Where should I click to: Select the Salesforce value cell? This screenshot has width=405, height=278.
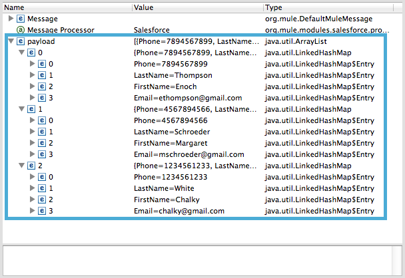[x=151, y=30]
